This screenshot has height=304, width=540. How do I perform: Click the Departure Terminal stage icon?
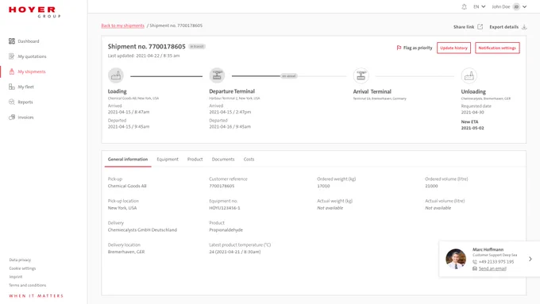[217, 75]
